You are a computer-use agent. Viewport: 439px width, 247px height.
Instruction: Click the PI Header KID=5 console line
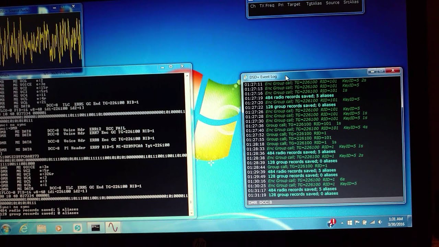click(85, 147)
